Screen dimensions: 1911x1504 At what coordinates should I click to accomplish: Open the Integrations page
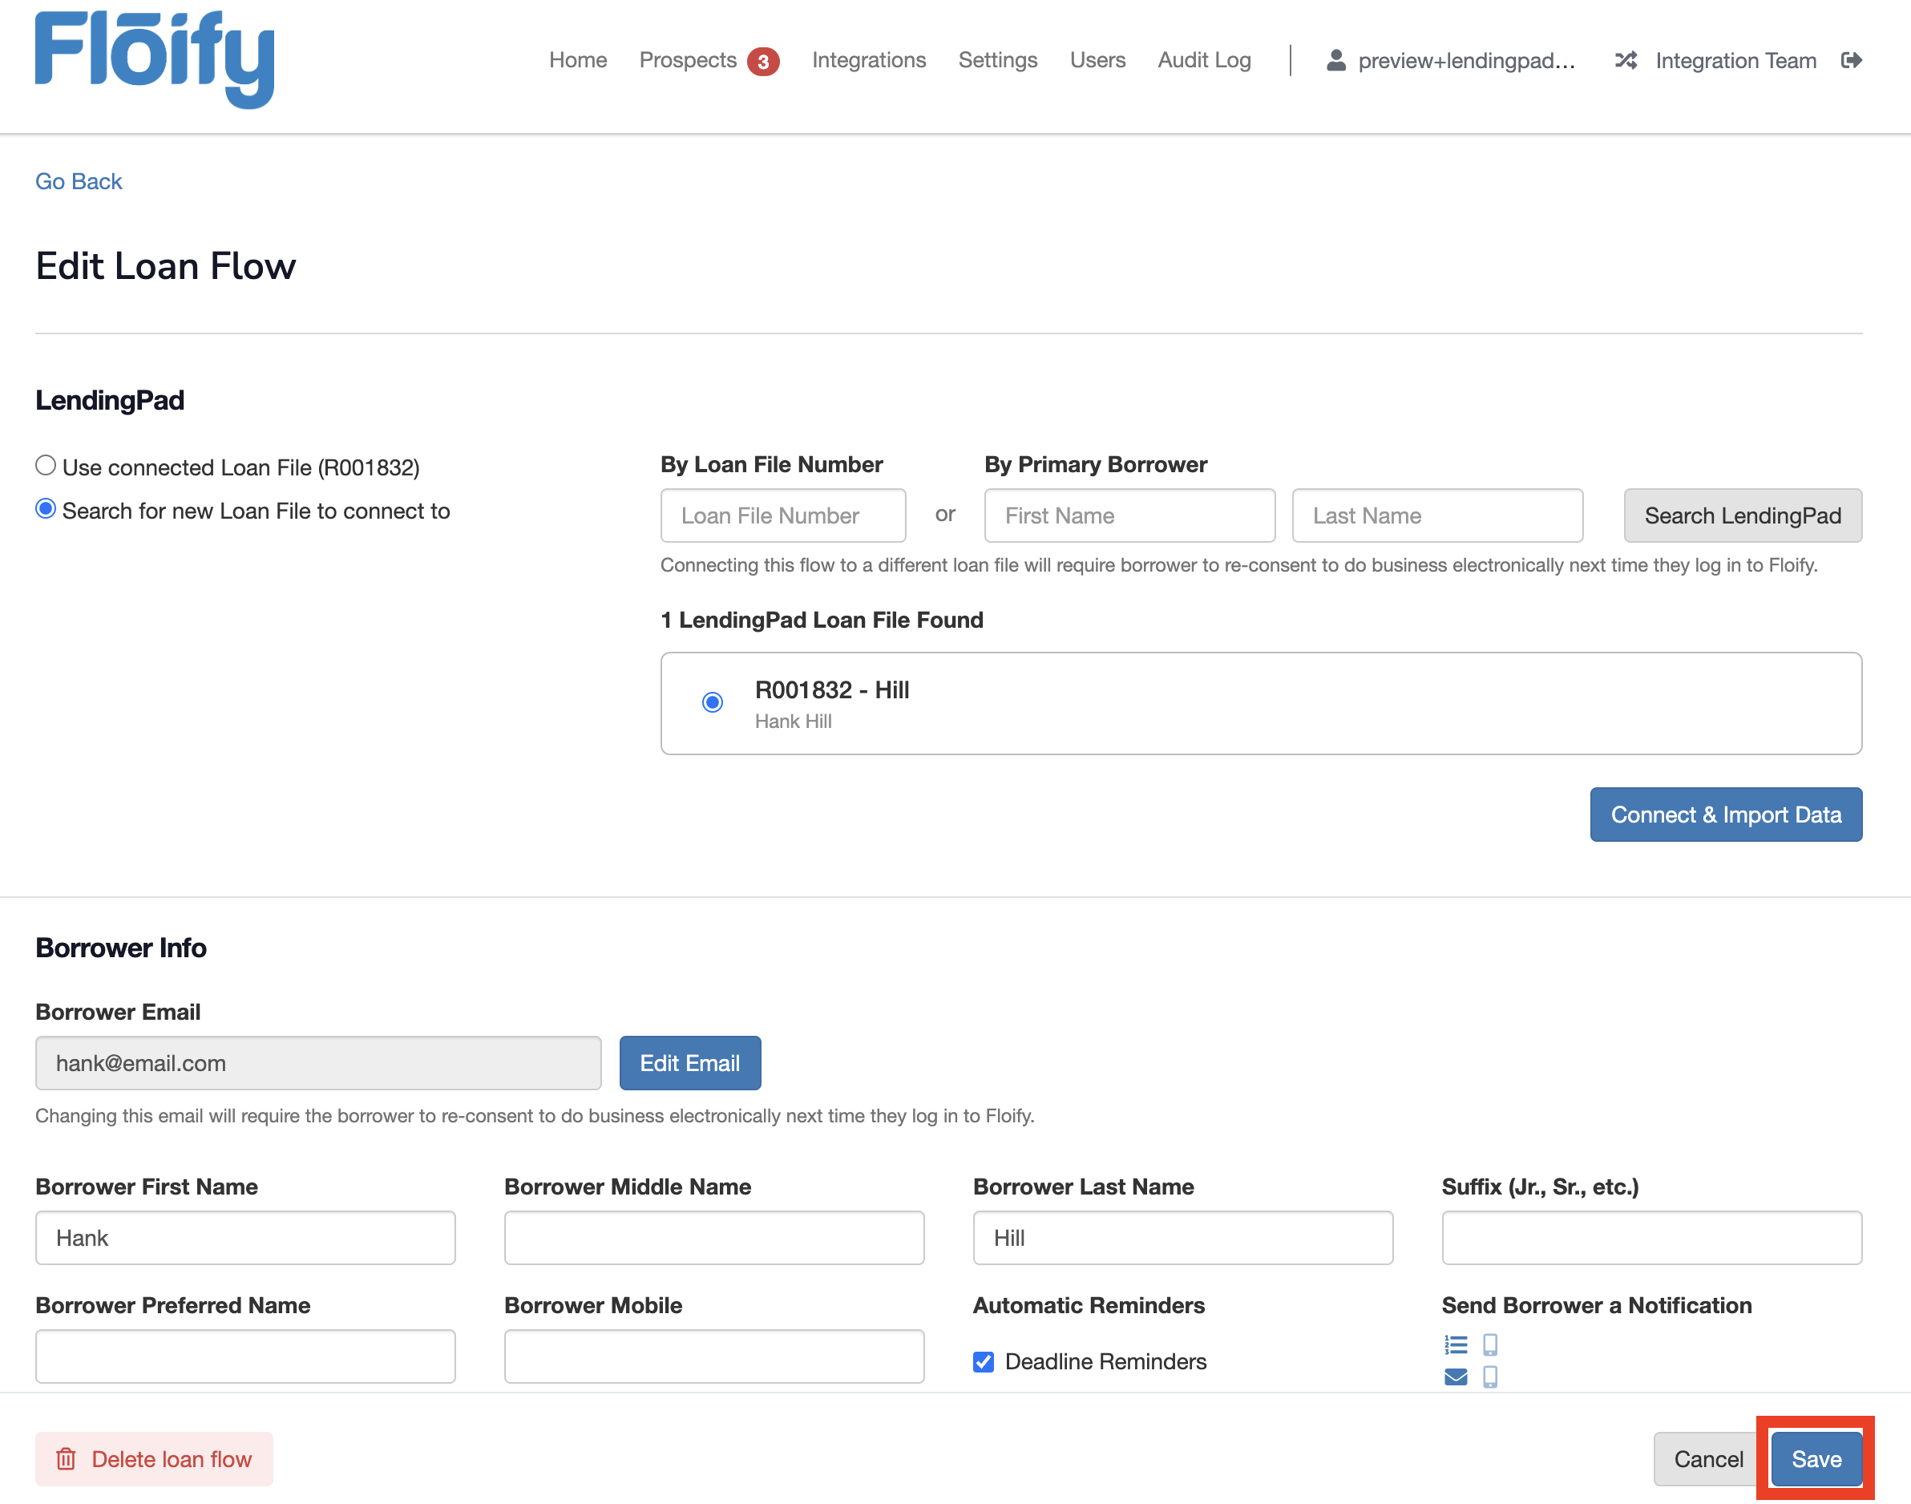(x=868, y=60)
